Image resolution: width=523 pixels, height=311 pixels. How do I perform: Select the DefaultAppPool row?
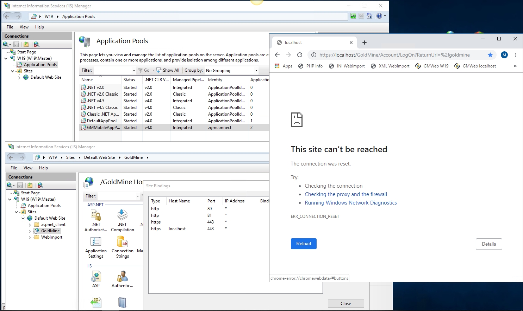click(102, 121)
